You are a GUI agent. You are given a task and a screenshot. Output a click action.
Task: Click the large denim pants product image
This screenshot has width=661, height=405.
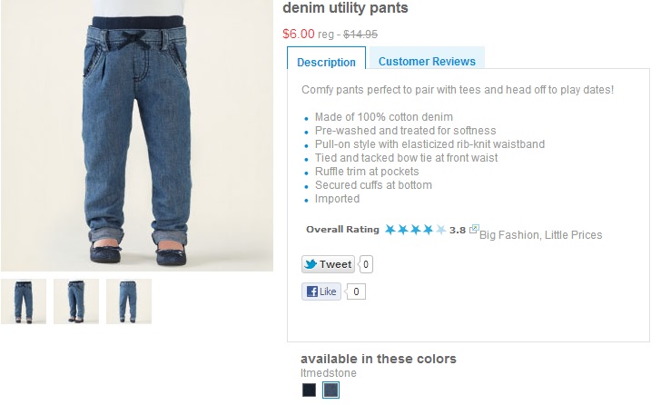[x=137, y=135]
